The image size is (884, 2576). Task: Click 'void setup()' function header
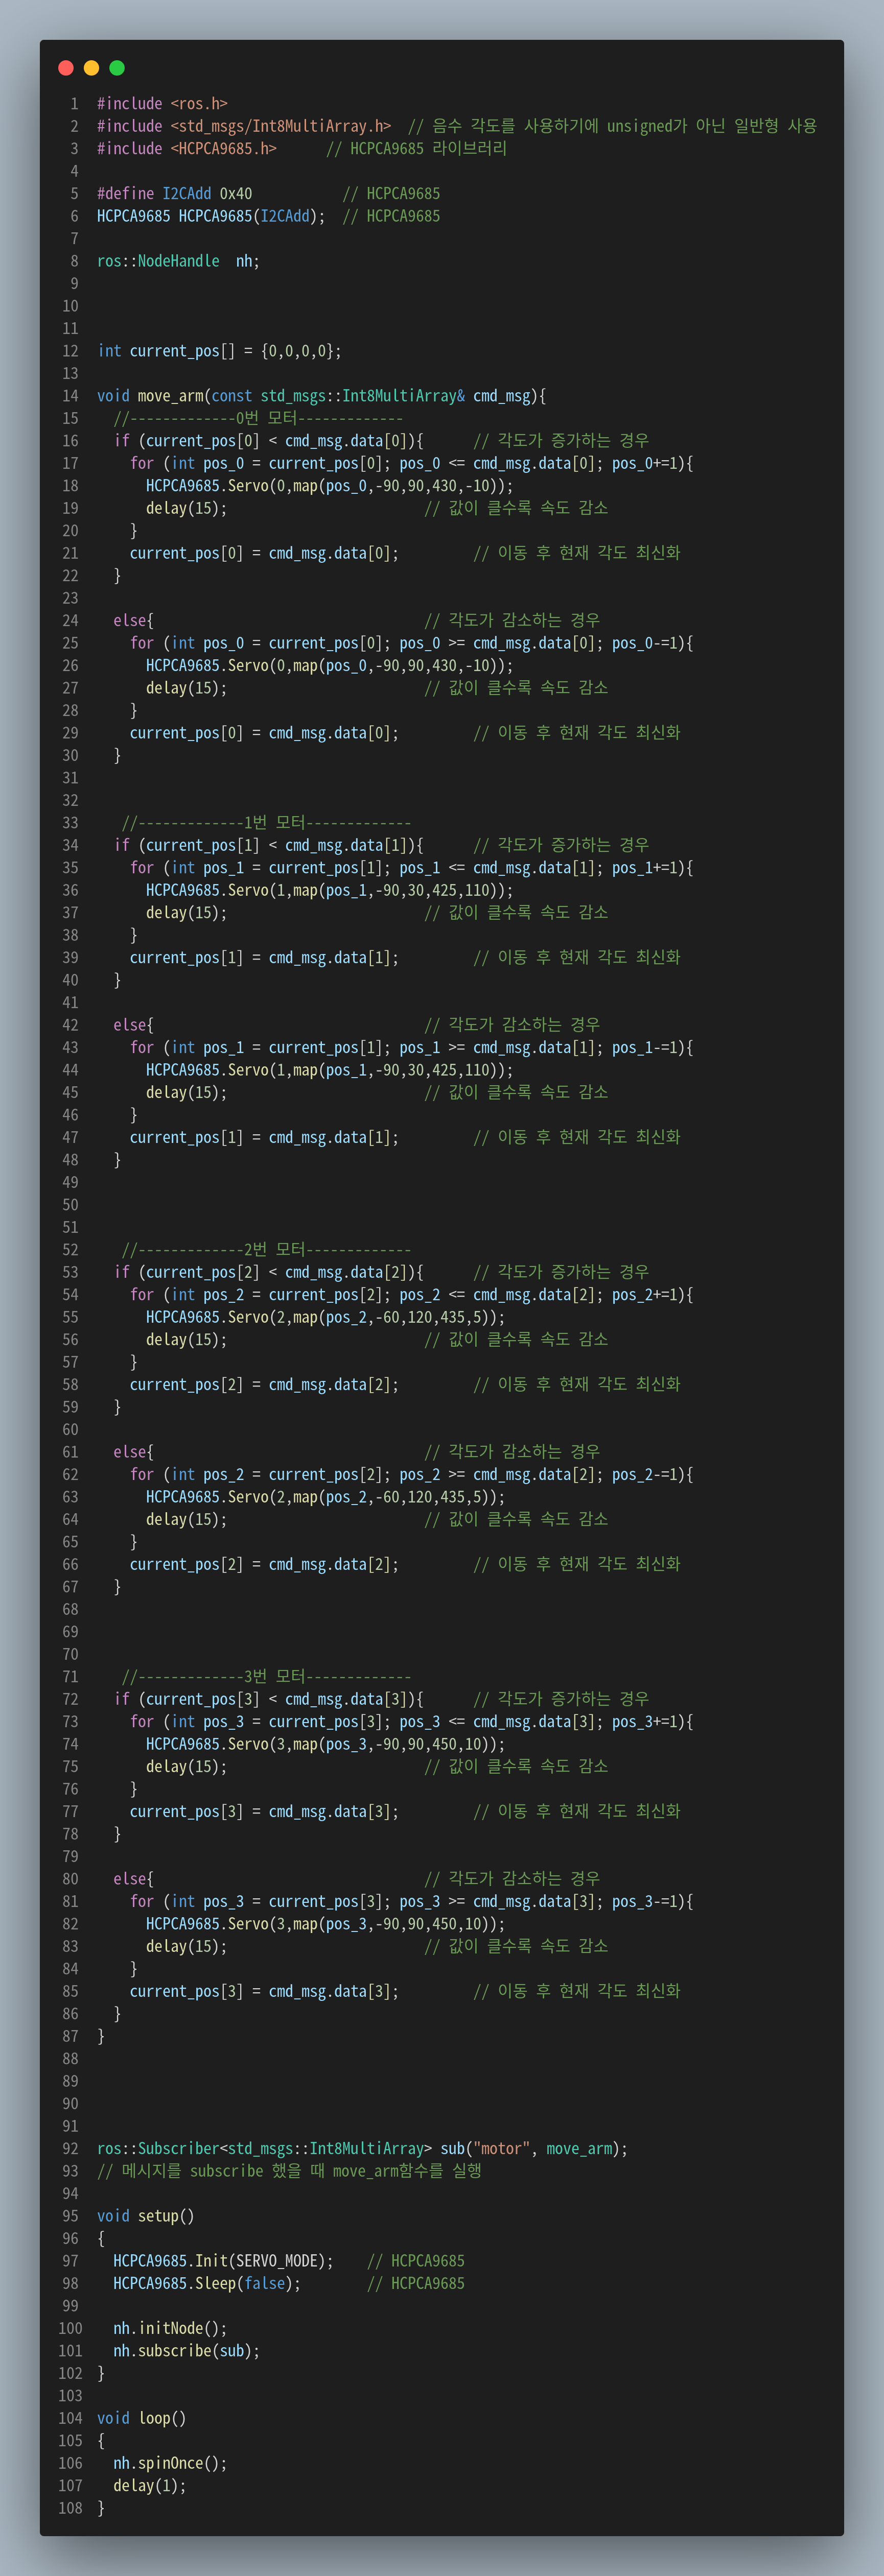pos(146,2216)
